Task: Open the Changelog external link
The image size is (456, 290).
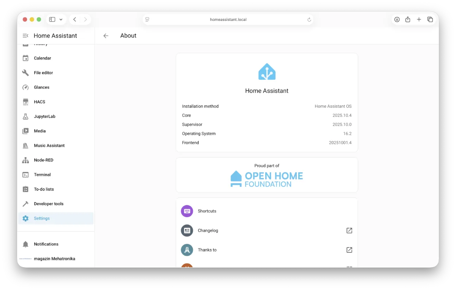Action: [349, 230]
